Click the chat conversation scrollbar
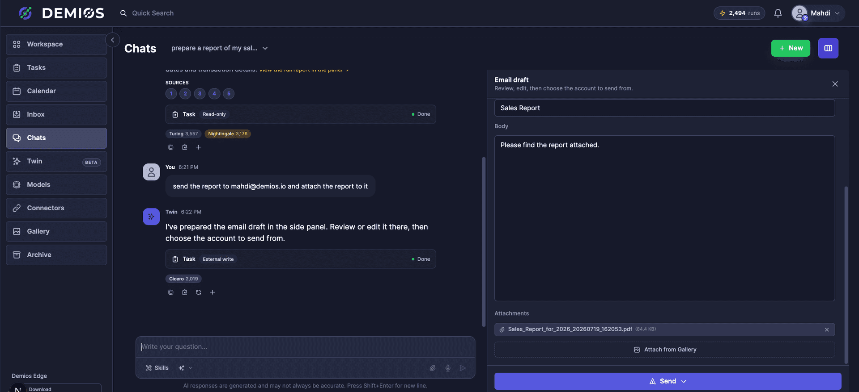 pyautogui.click(x=484, y=242)
